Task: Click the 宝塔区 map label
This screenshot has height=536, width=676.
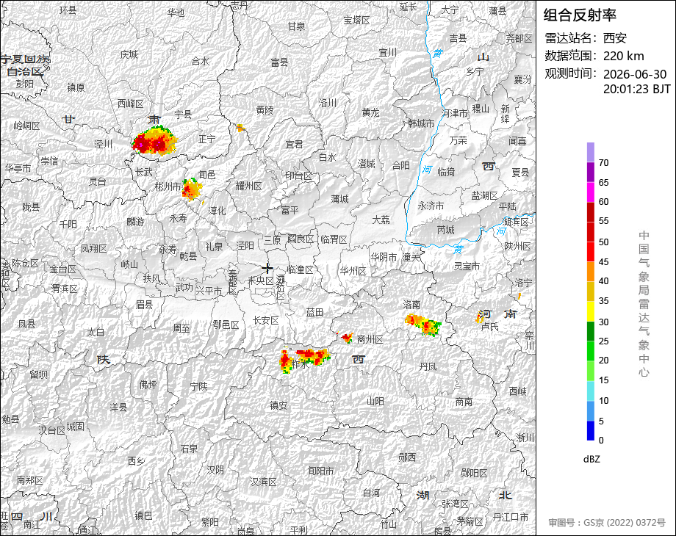Action: [x=357, y=20]
